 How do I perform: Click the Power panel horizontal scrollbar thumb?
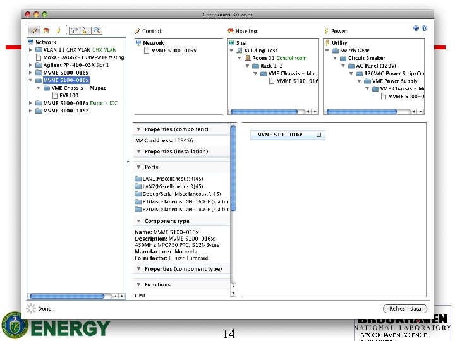[x=361, y=111]
